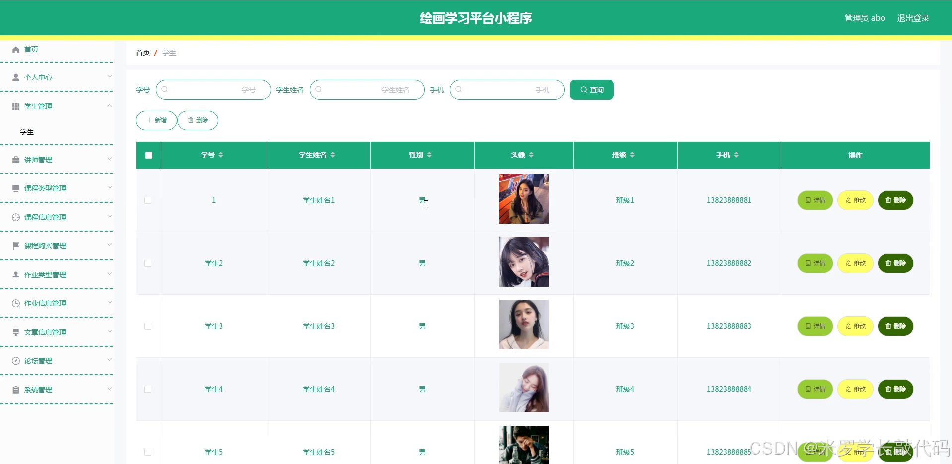Click class cell 班级4

[x=625, y=389]
